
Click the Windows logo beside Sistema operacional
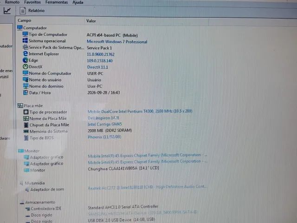coord(25,40)
